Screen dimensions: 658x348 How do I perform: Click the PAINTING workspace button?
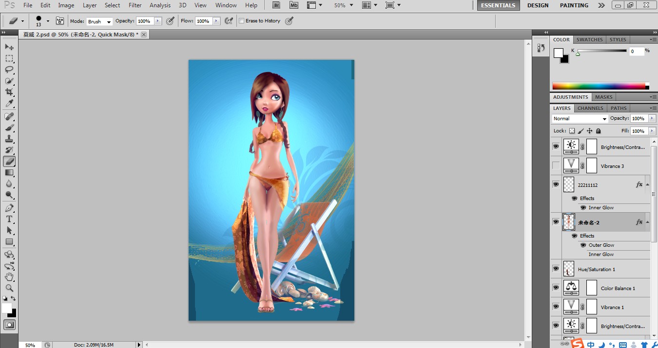[574, 5]
